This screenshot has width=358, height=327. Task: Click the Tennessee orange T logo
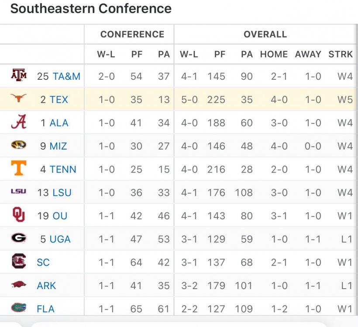pos(19,169)
